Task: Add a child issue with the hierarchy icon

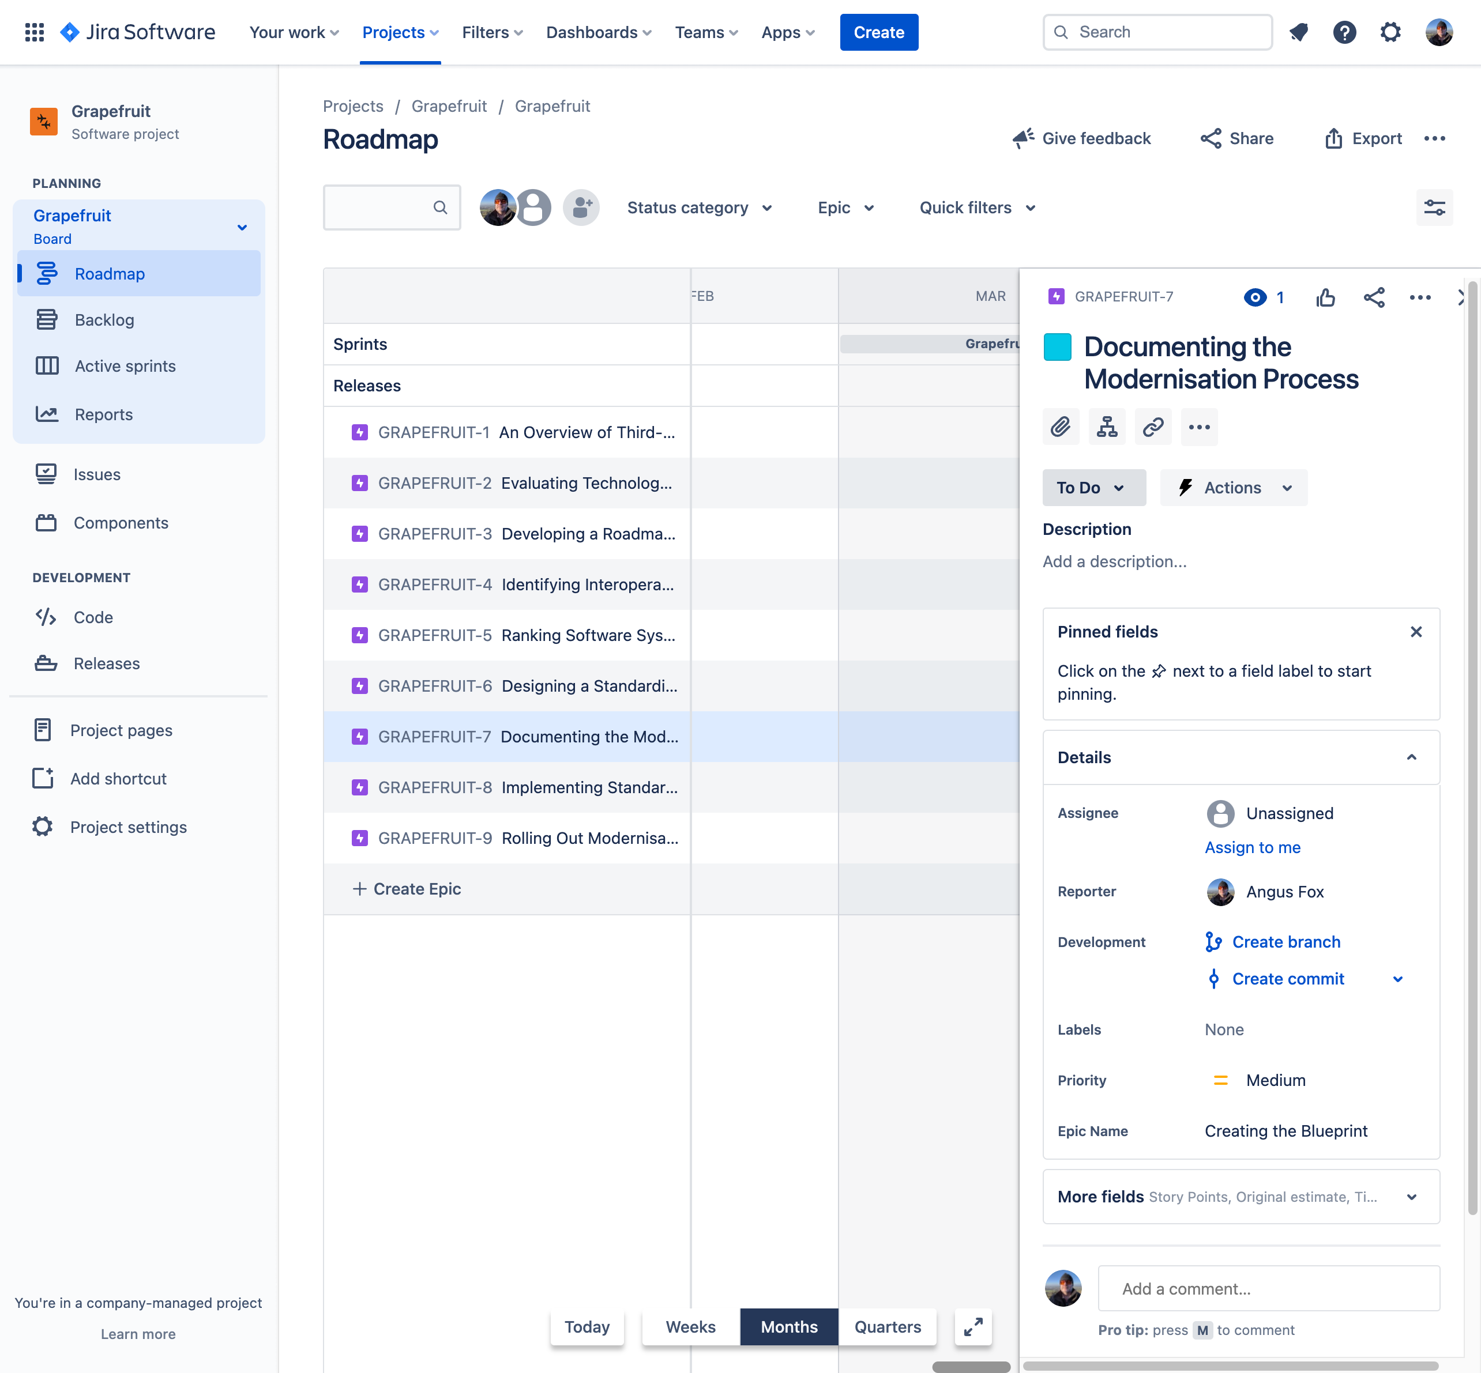Action: pos(1107,427)
